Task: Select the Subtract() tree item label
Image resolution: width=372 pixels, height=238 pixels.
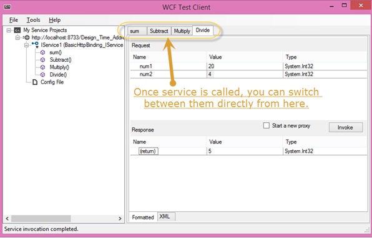Action: 61,60
